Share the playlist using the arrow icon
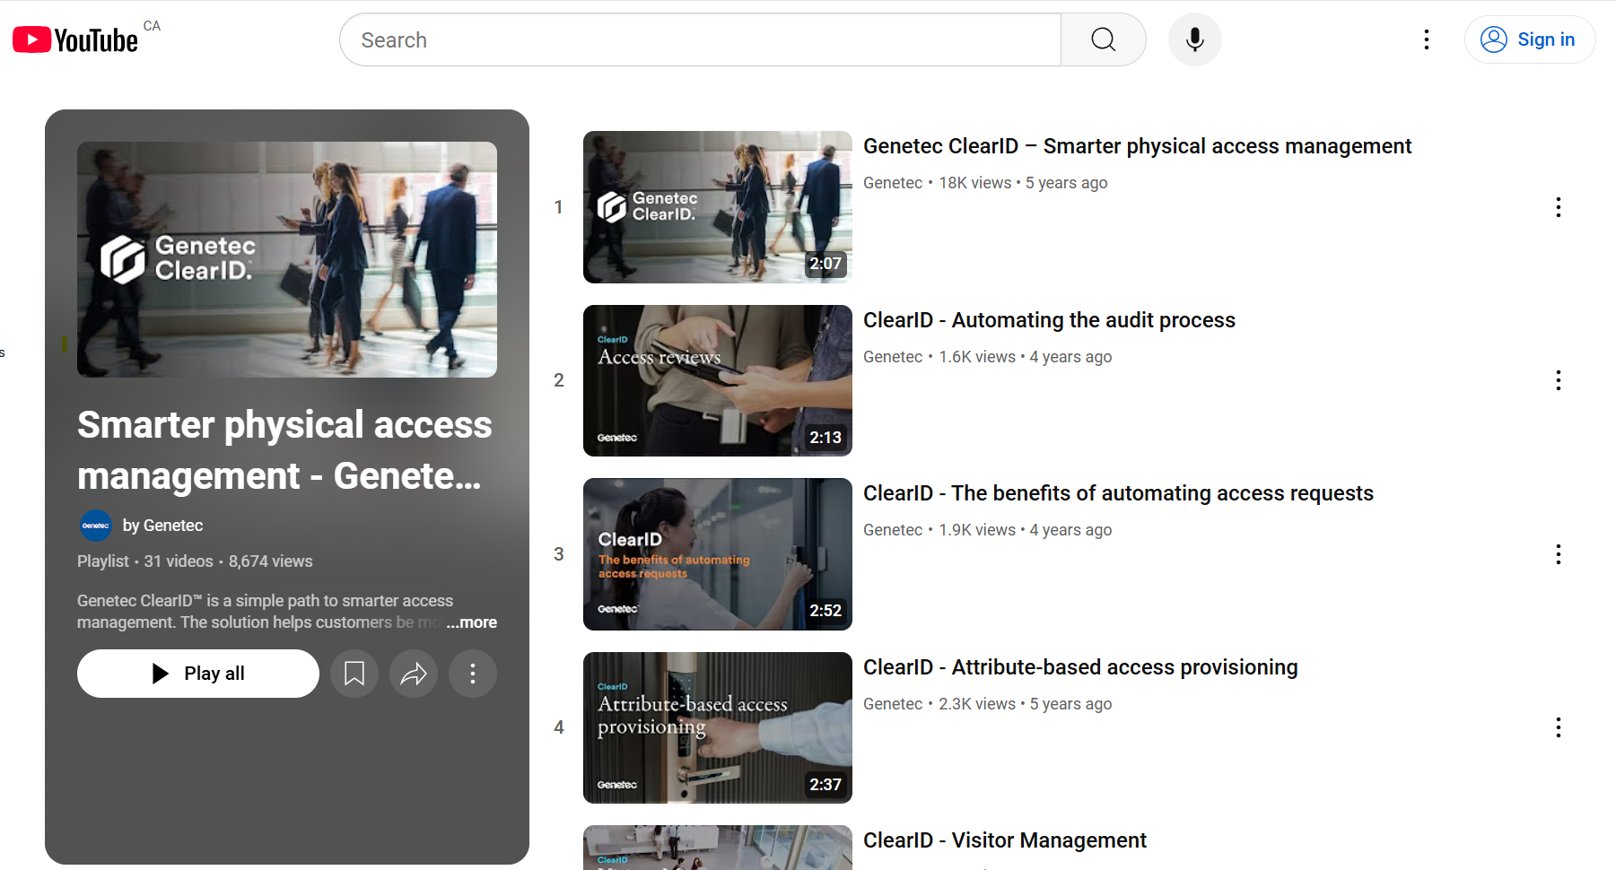 point(414,674)
